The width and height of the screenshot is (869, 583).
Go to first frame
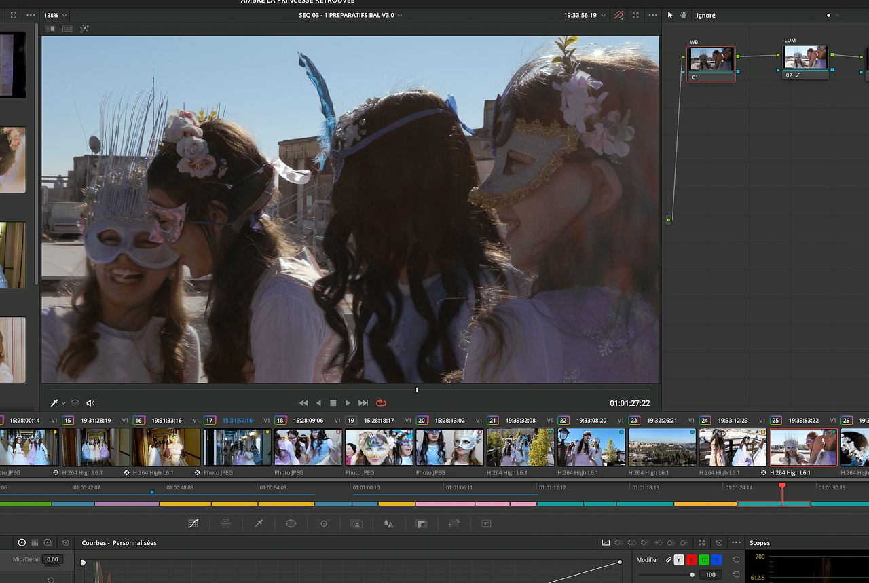point(303,403)
